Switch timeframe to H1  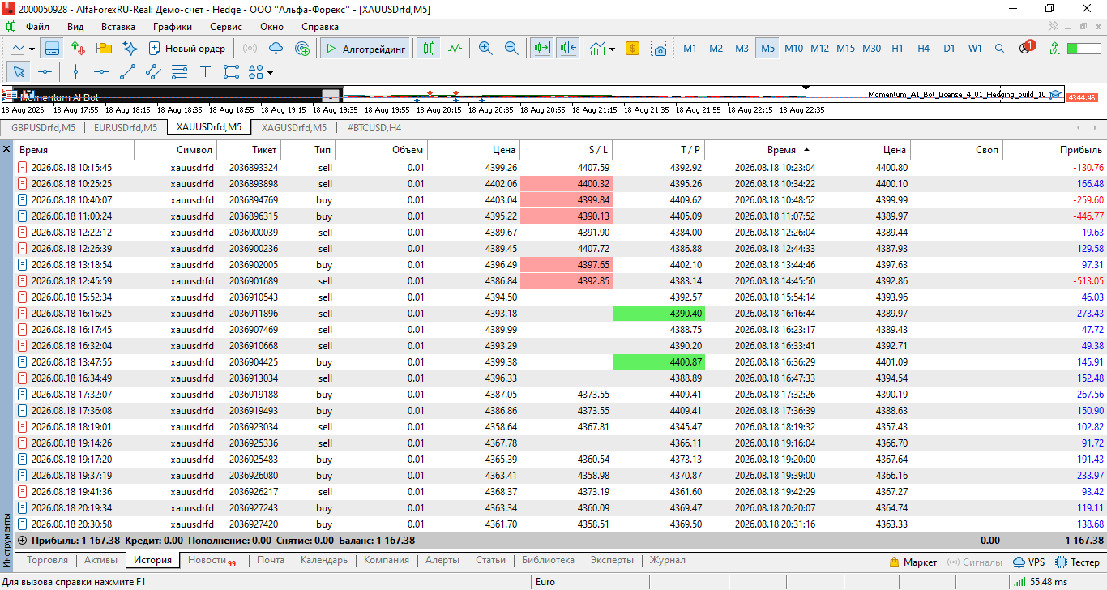click(x=897, y=49)
